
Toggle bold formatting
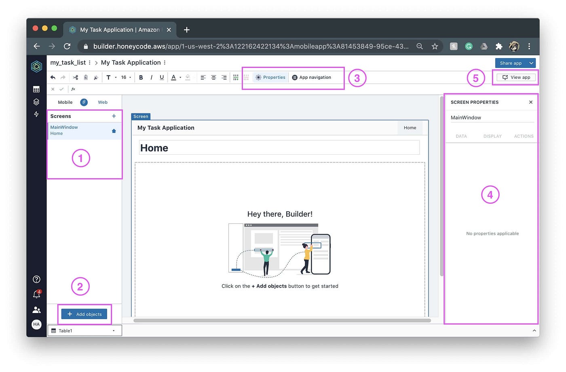(x=141, y=77)
